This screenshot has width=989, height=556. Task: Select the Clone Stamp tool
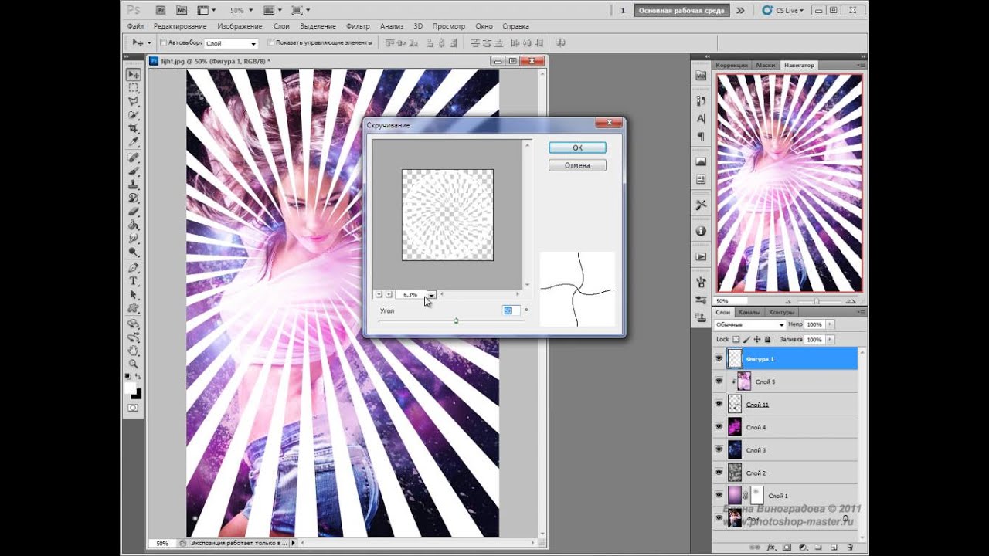134,185
